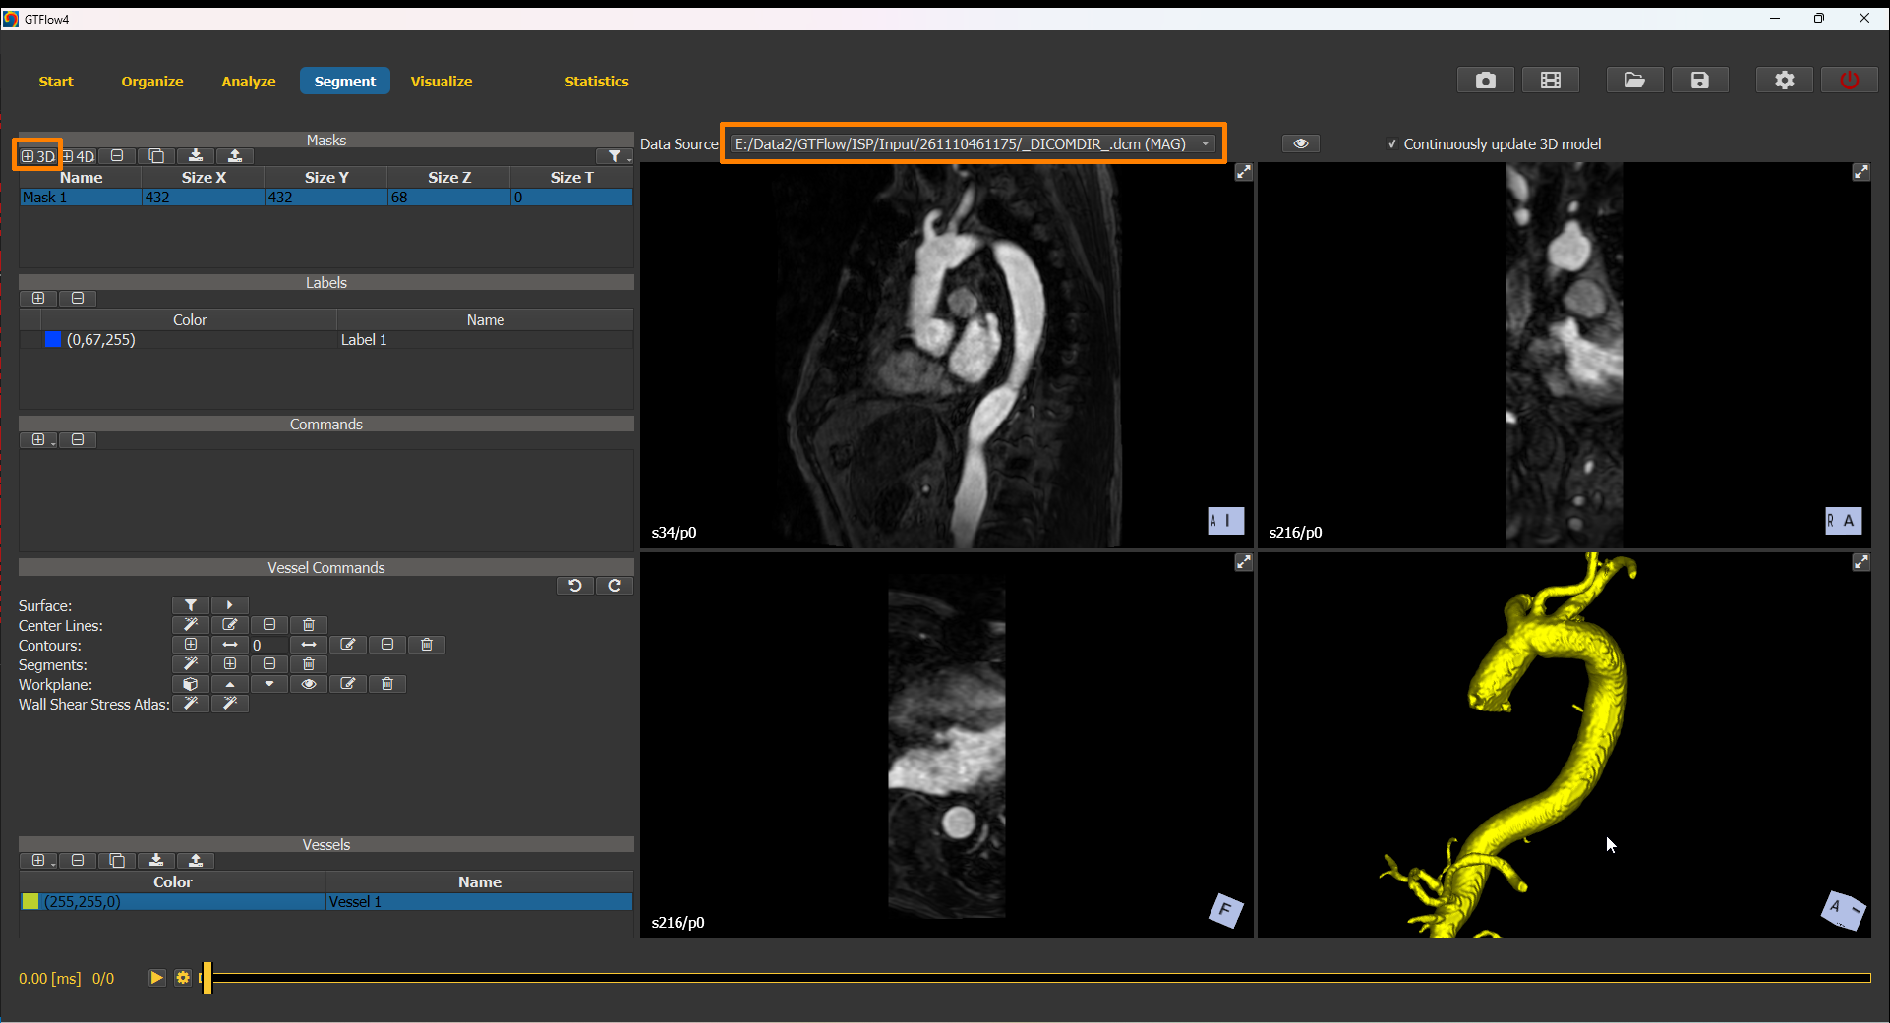The width and height of the screenshot is (1890, 1023).
Task: Add a new label in Labels panel
Action: pos(38,298)
